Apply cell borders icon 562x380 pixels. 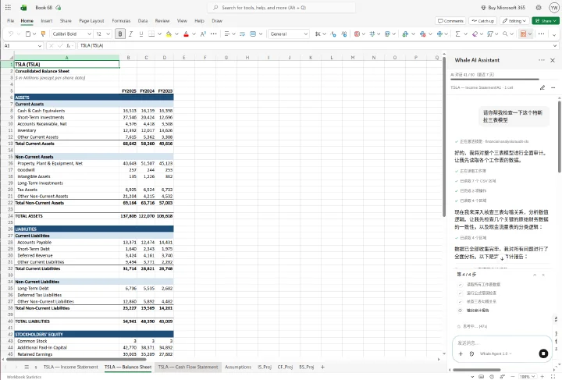(151, 34)
